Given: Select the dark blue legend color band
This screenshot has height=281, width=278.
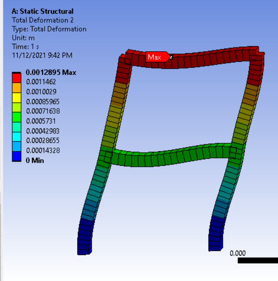Looking at the screenshot, I should pos(16,156).
